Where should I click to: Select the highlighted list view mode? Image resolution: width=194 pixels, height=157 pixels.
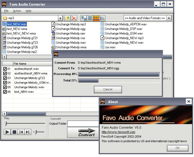click(x=96, y=18)
